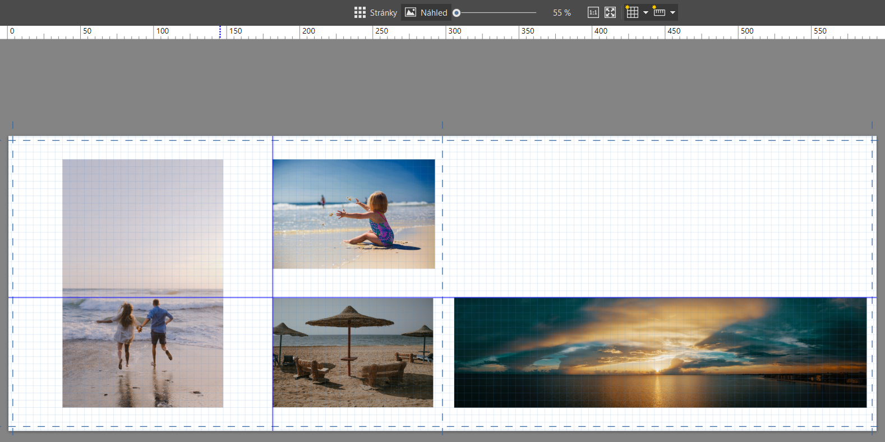Select the straw umbrellas beach photo
Screen dimensions: 885x442
tap(353, 352)
